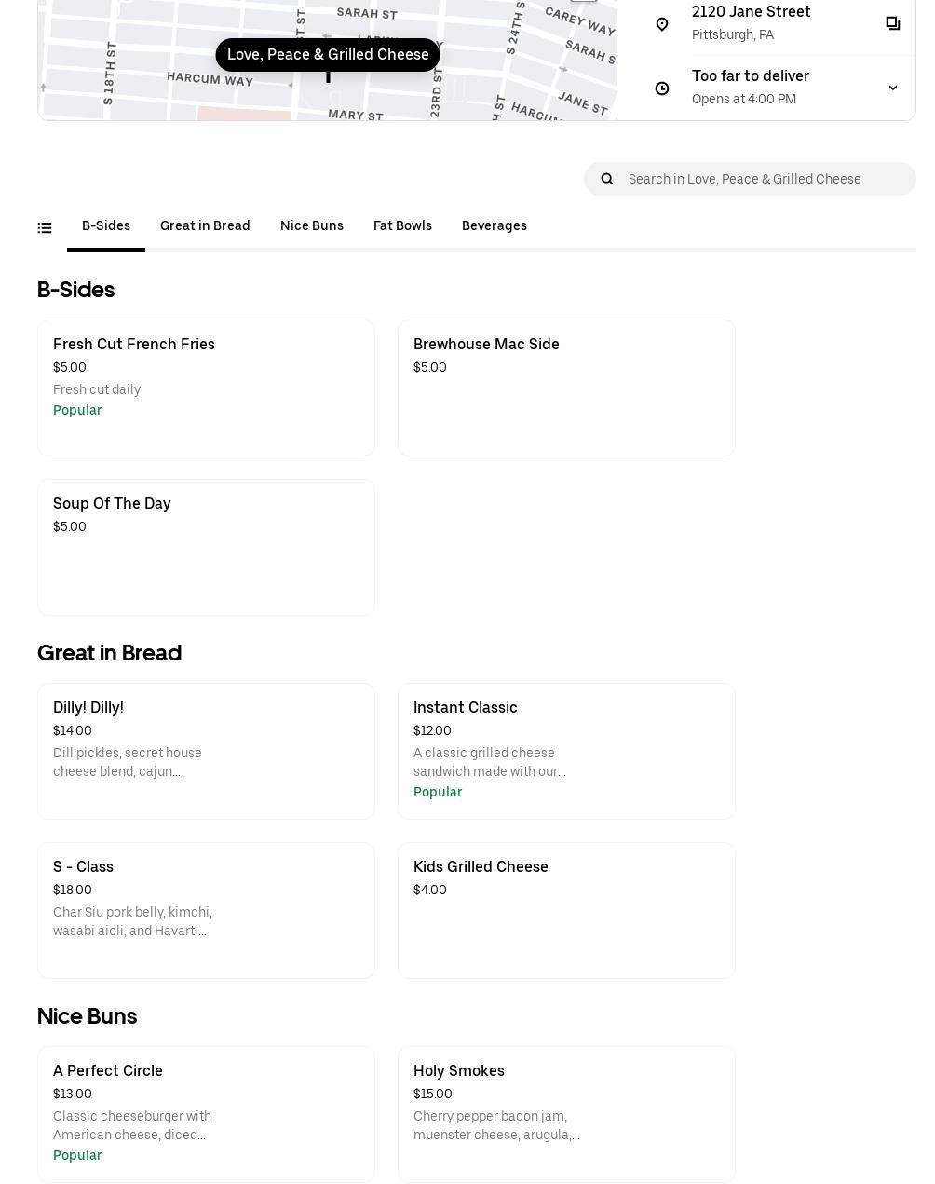Open the Holy Smokes burger item
Viewport: 935px width, 1184px height.
pos(566,1114)
